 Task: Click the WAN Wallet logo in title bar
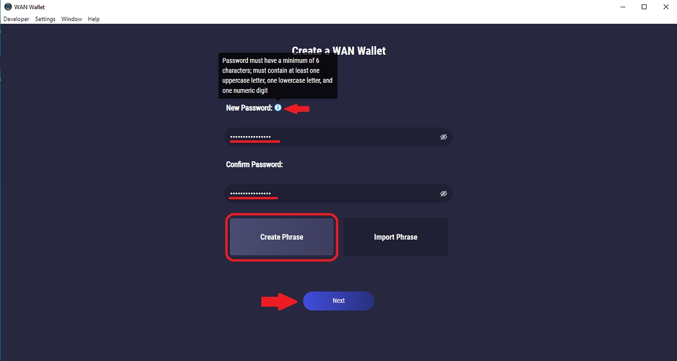point(8,7)
